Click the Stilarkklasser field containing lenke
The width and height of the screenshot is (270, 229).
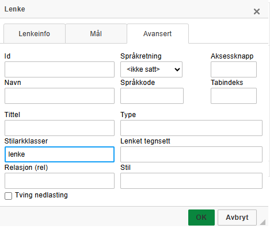pyautogui.click(x=59, y=154)
